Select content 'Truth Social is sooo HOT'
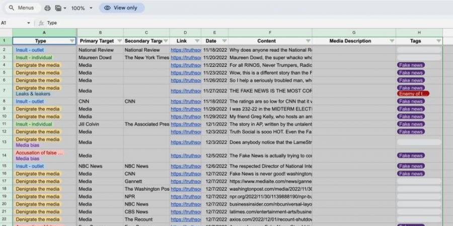Image resolution: width=453 pixels, height=226 pixels. (270, 132)
